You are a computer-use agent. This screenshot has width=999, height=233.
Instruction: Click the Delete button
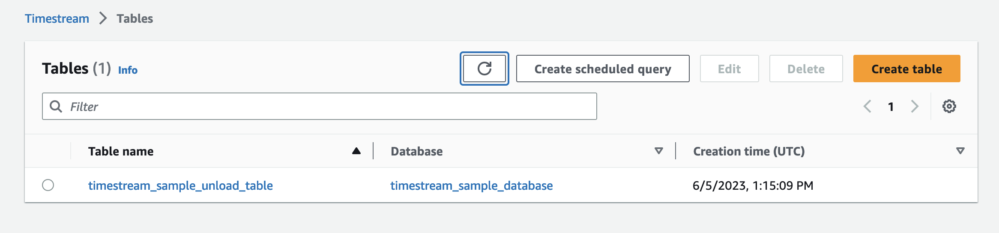click(806, 69)
